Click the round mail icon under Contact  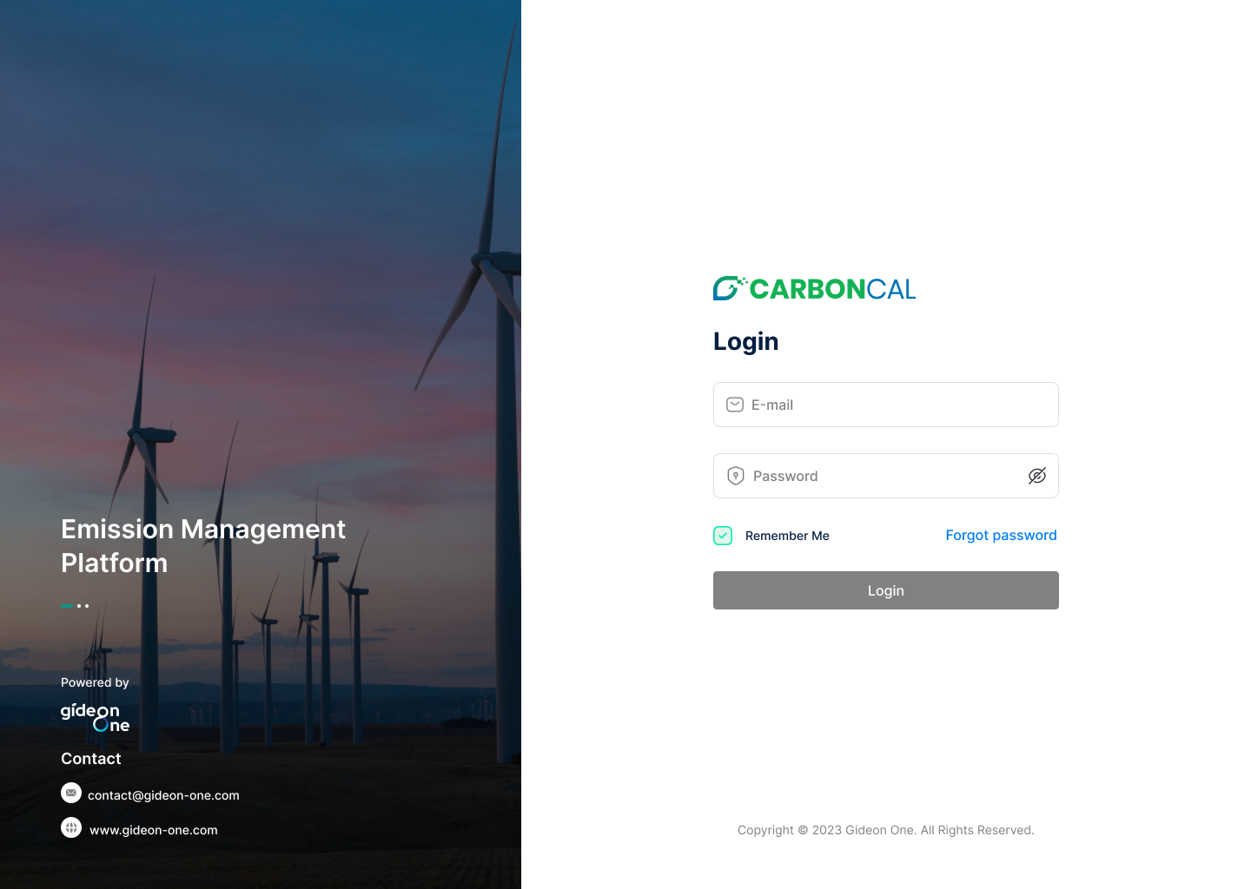pyautogui.click(x=71, y=794)
